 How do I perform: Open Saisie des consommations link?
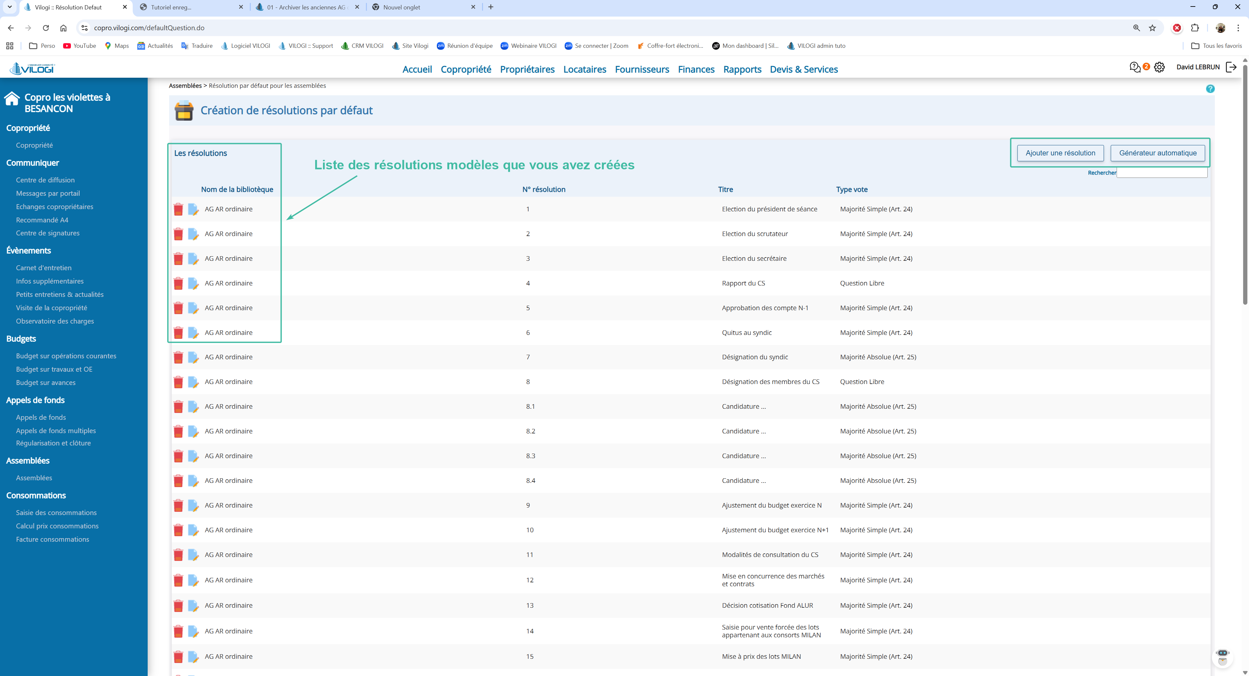[x=56, y=513]
